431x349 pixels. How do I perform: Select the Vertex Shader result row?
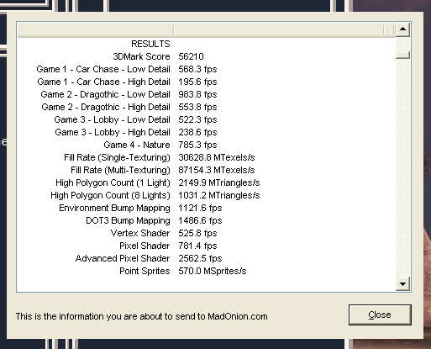click(207, 233)
